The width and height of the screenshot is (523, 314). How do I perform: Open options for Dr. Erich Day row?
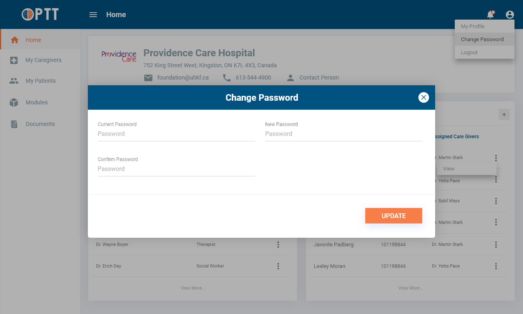pos(278,266)
